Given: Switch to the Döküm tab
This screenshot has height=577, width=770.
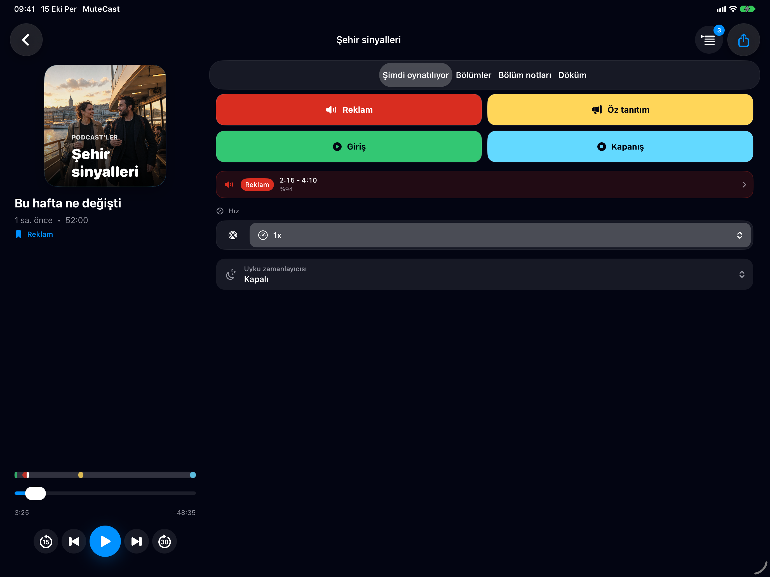Looking at the screenshot, I should click(572, 75).
